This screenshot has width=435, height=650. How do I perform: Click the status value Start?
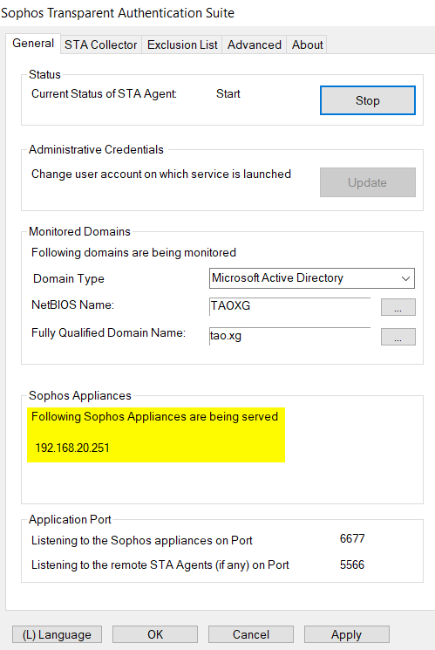click(228, 93)
